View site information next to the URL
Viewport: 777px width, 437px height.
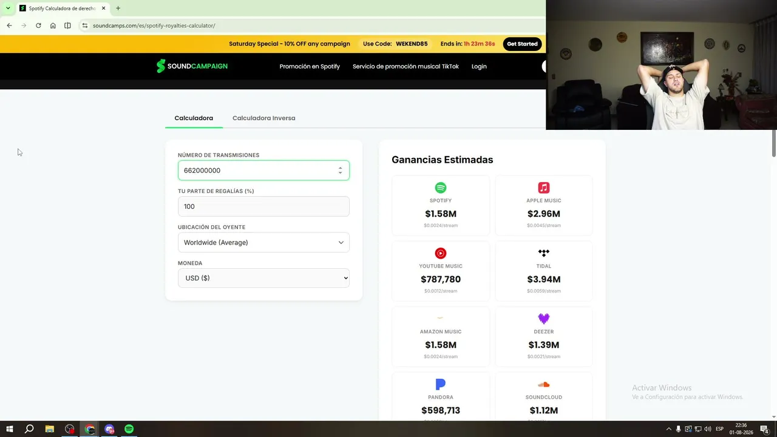coord(85,25)
